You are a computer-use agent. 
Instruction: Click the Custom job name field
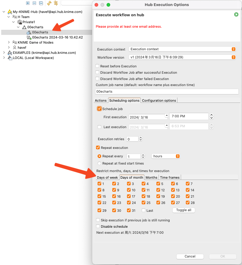[167, 92]
